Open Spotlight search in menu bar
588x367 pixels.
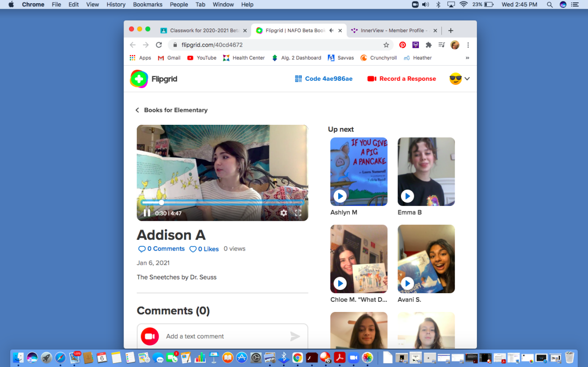point(550,5)
